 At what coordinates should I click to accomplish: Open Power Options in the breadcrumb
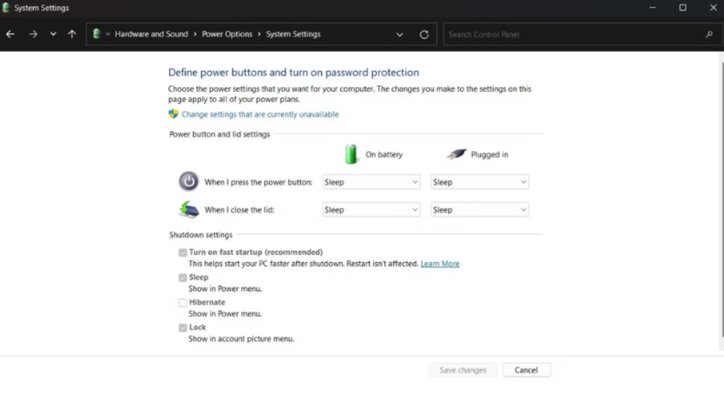coord(227,34)
